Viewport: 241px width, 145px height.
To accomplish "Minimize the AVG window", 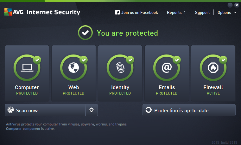I will (x=230, y=5).
